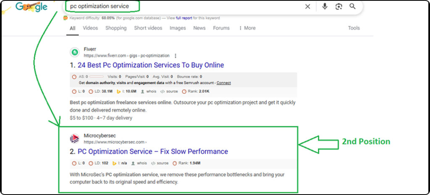Click the AS: 0 authority score circle

(74, 77)
